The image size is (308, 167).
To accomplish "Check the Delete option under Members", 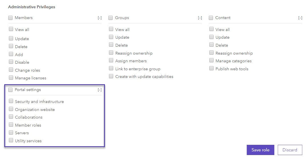I will pyautogui.click(x=11, y=46).
